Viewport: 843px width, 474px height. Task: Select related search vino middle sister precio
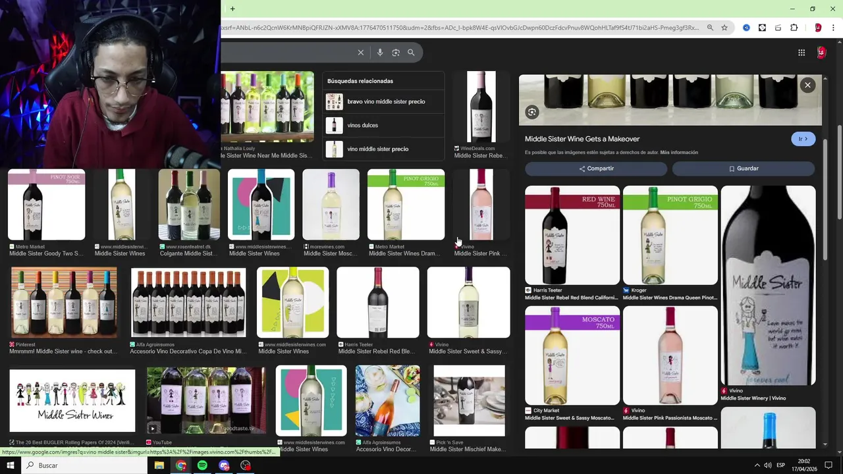click(384, 149)
